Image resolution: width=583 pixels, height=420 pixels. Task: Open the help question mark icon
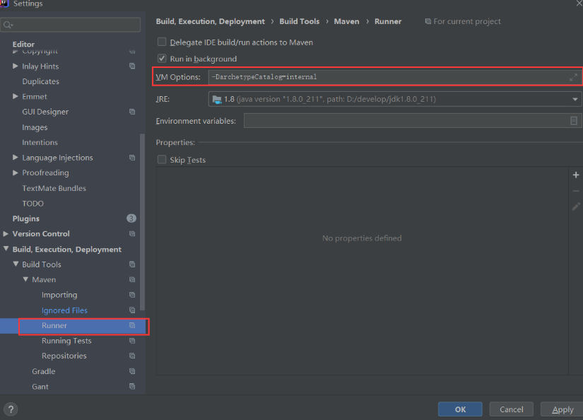coord(11,409)
